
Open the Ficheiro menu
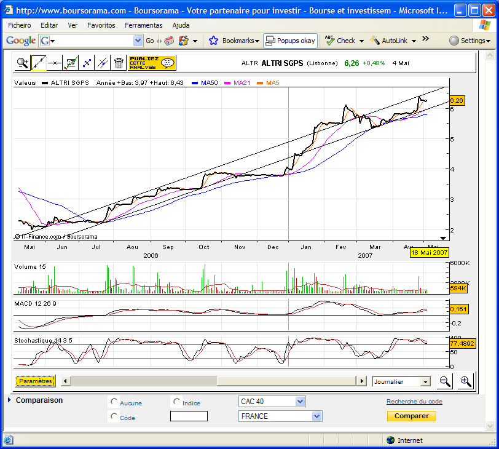point(20,25)
